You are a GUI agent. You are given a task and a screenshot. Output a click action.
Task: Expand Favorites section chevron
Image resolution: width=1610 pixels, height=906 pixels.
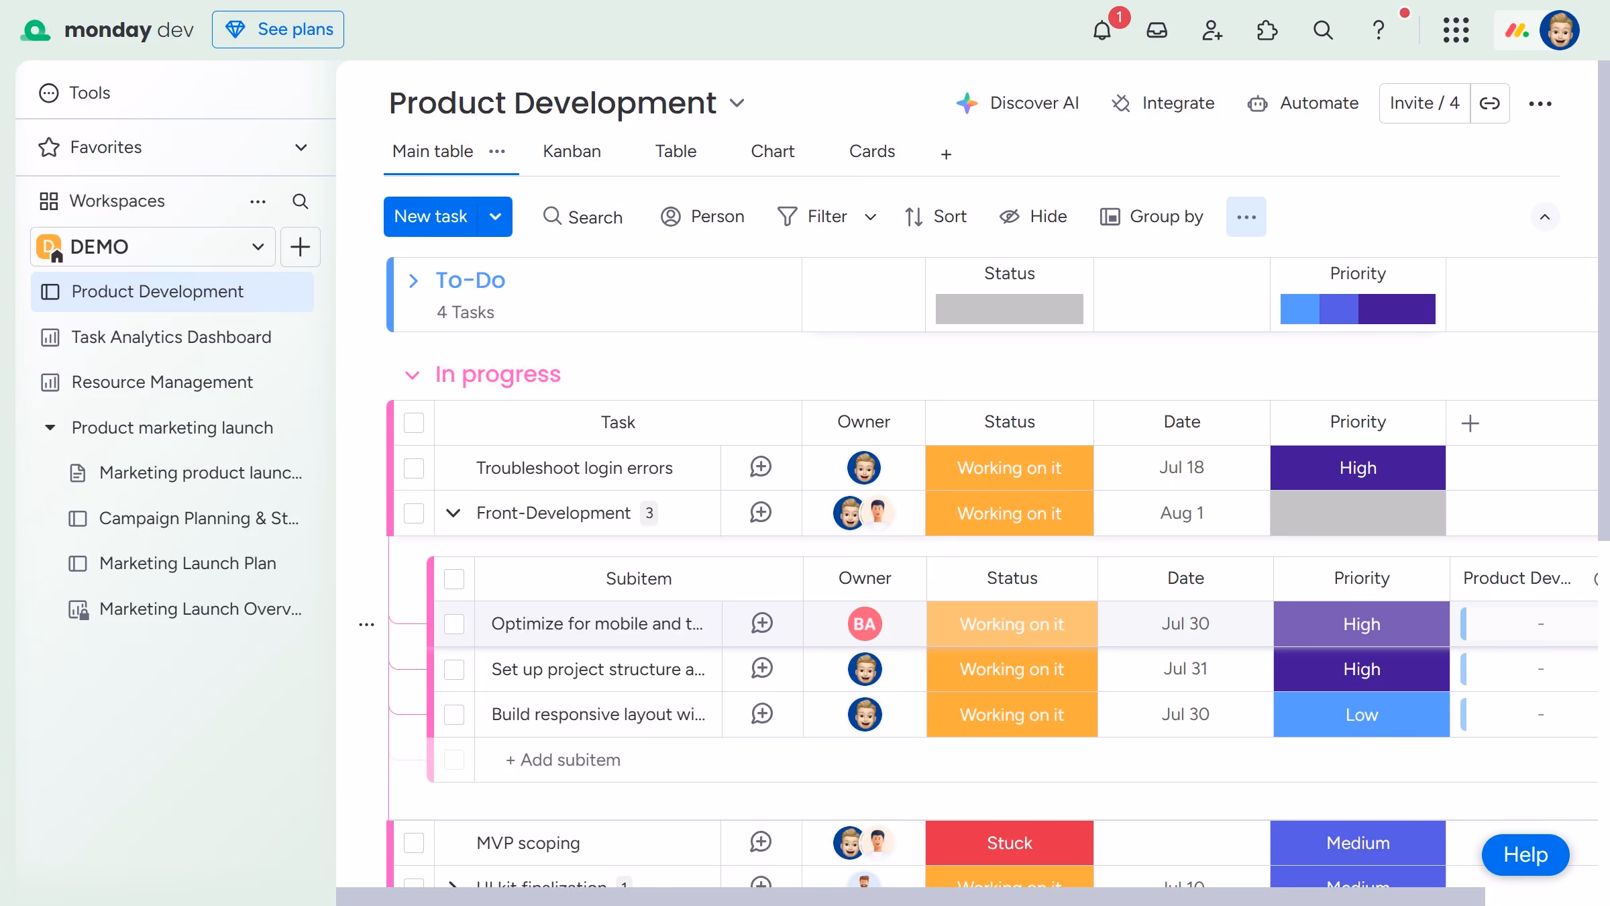(x=301, y=148)
